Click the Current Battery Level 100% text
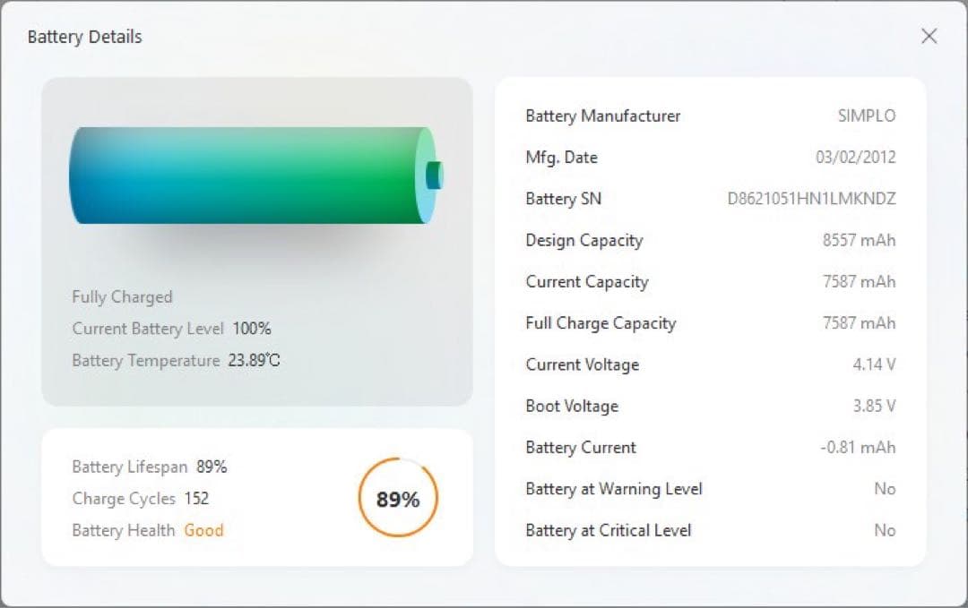This screenshot has height=608, width=968. 251,329
